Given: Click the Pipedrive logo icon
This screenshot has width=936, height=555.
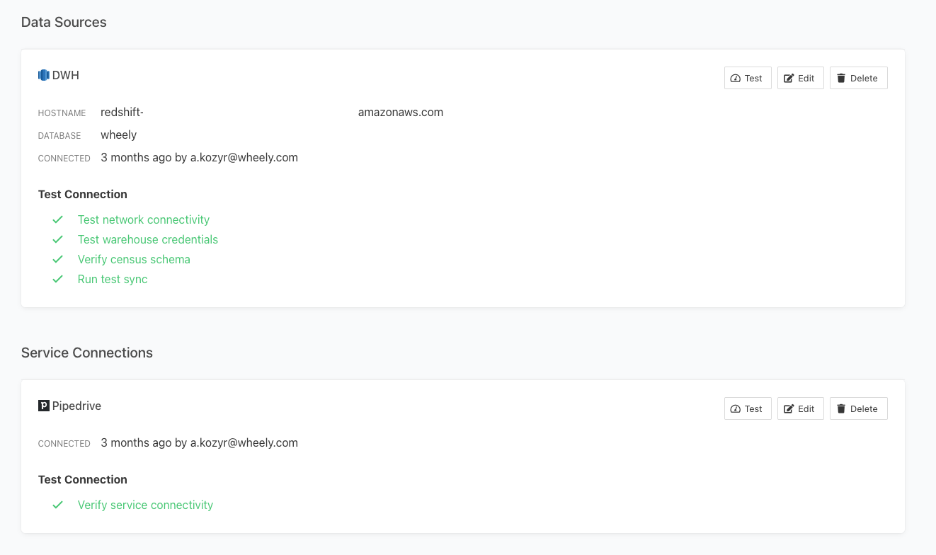Looking at the screenshot, I should pyautogui.click(x=44, y=406).
